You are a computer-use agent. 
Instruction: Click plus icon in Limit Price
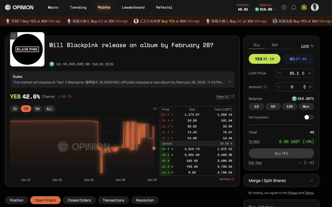click(310, 73)
